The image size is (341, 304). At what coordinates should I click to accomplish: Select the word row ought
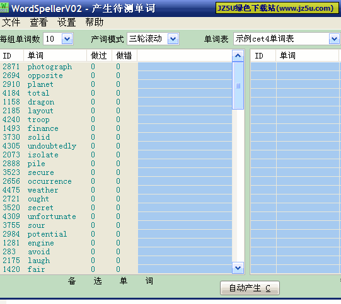pyautogui.click(x=116, y=199)
